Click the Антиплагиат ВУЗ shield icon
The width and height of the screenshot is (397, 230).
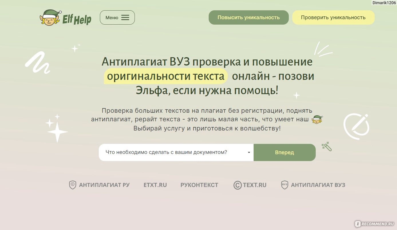pyautogui.click(x=285, y=185)
